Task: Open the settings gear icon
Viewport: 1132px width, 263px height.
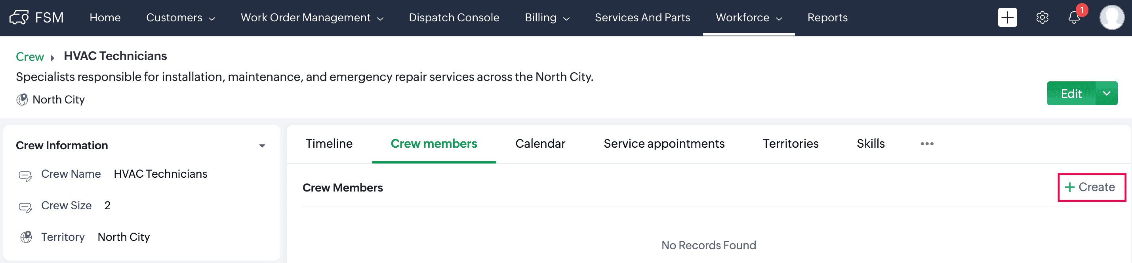Action: point(1042,17)
